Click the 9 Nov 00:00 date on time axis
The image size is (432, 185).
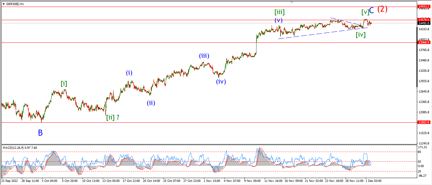[x=252, y=181]
